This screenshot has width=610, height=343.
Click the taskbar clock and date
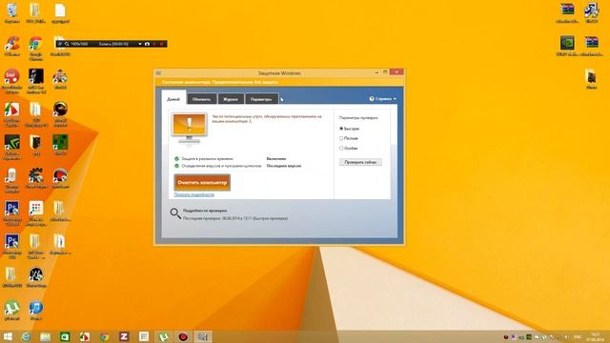[x=595, y=336]
